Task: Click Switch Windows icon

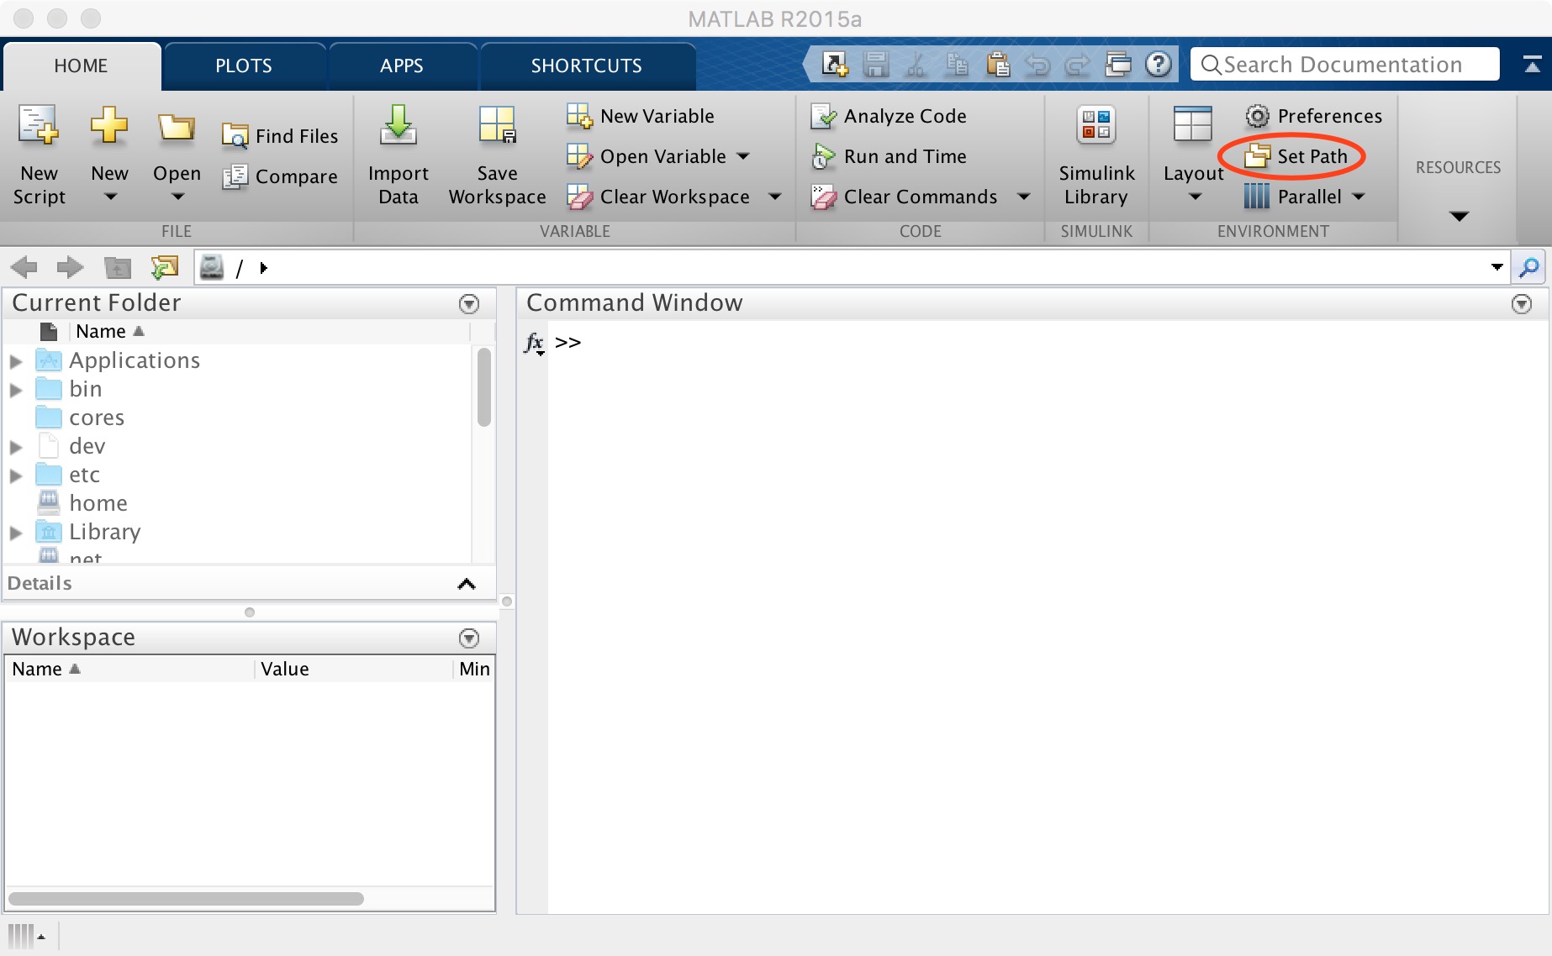Action: coord(1118,65)
